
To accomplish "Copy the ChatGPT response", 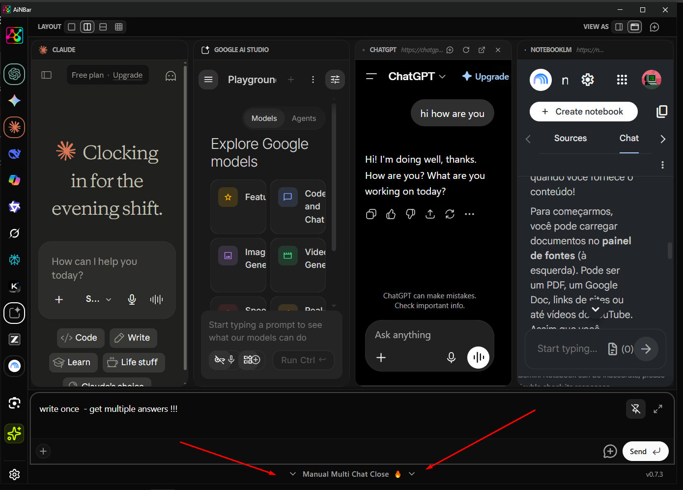I will click(x=371, y=214).
